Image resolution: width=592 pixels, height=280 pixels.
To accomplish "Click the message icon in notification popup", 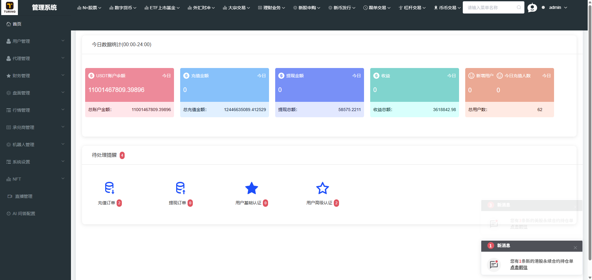I will pyautogui.click(x=494, y=264).
